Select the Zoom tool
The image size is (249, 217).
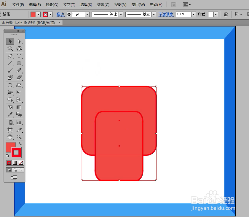tap(19, 137)
